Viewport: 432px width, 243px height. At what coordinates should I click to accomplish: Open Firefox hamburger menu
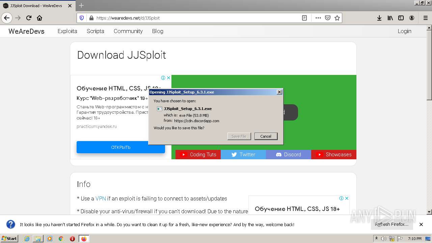[x=425, y=18]
